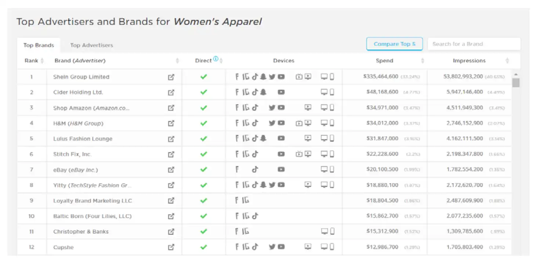Screen dimensions: 536x262
Task: Click desktop video icon in Shop Amazon row
Action: [308, 108]
